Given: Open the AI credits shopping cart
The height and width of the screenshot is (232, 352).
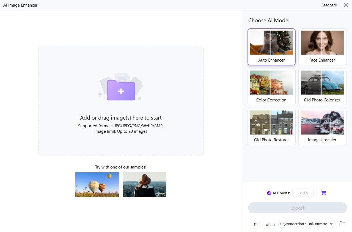Looking at the screenshot, I should click(323, 193).
